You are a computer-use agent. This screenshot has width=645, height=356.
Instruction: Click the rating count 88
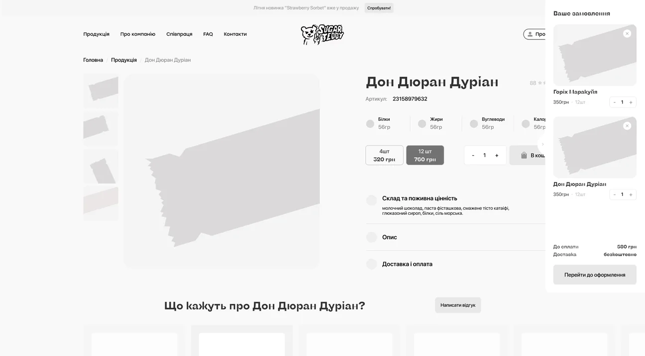[x=533, y=83]
